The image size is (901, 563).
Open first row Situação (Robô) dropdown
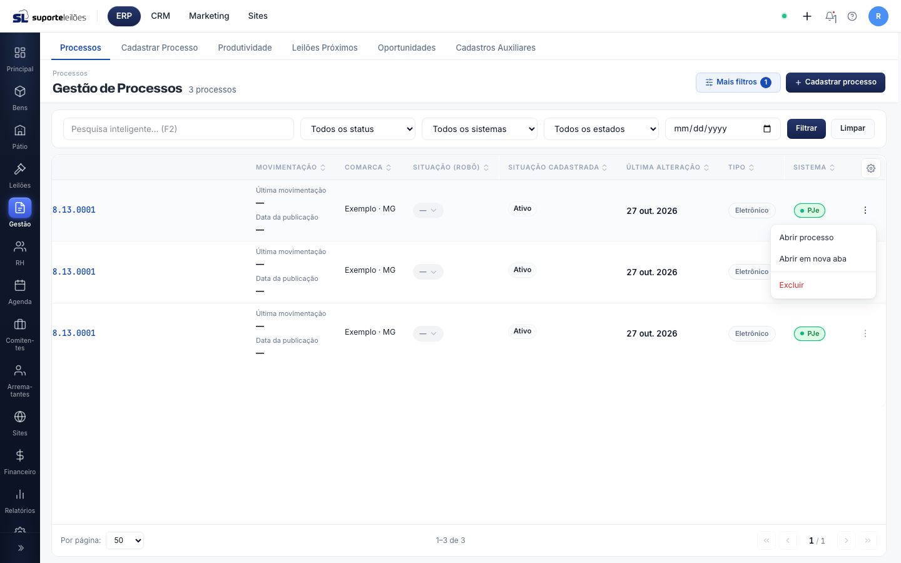[x=428, y=210]
